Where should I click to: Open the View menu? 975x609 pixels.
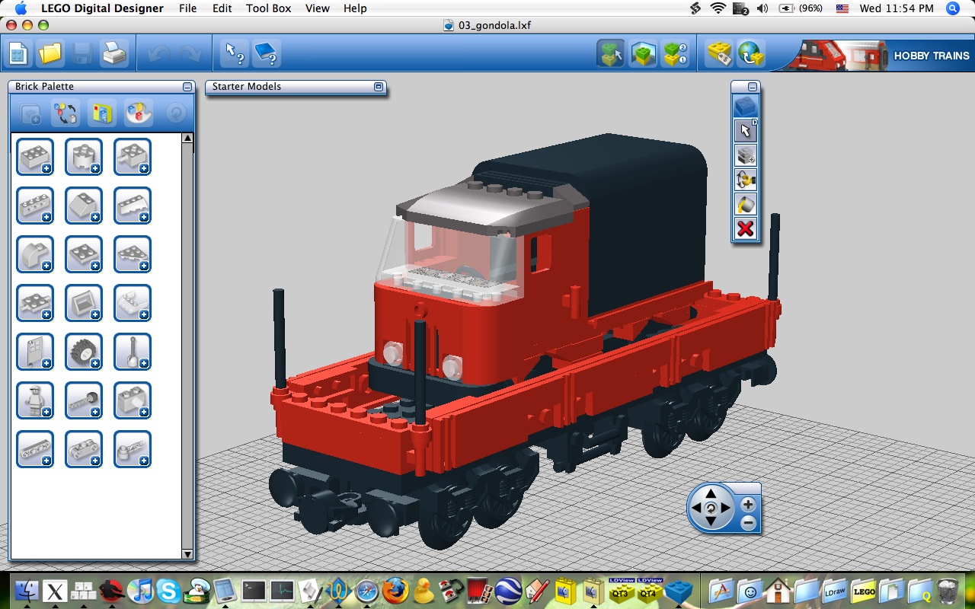click(x=318, y=8)
